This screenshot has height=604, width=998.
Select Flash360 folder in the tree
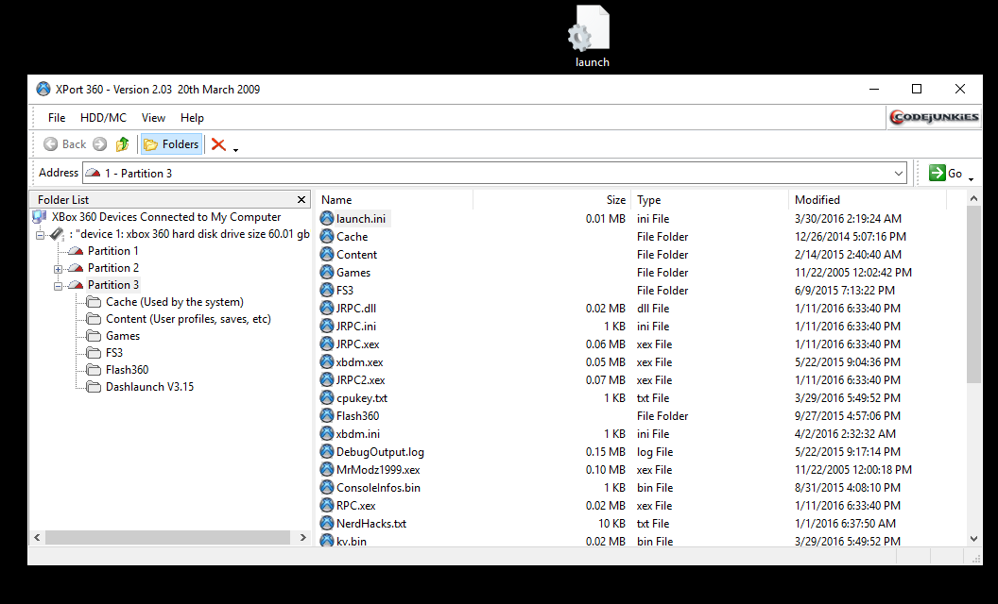pos(127,369)
